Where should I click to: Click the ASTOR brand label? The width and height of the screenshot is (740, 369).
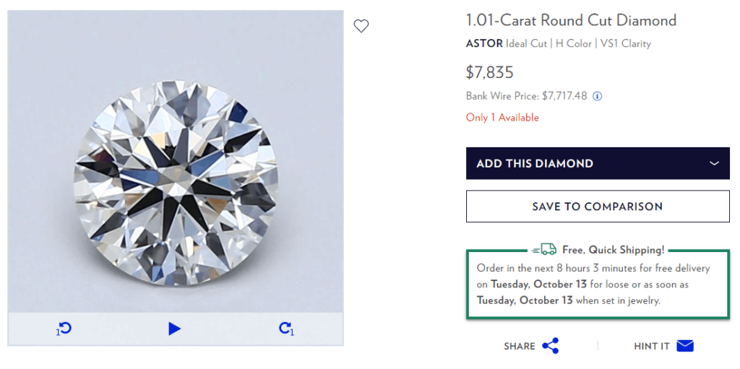pyautogui.click(x=484, y=43)
